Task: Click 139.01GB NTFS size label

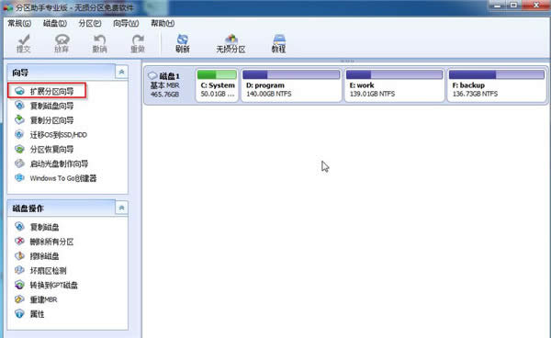Action: [372, 94]
